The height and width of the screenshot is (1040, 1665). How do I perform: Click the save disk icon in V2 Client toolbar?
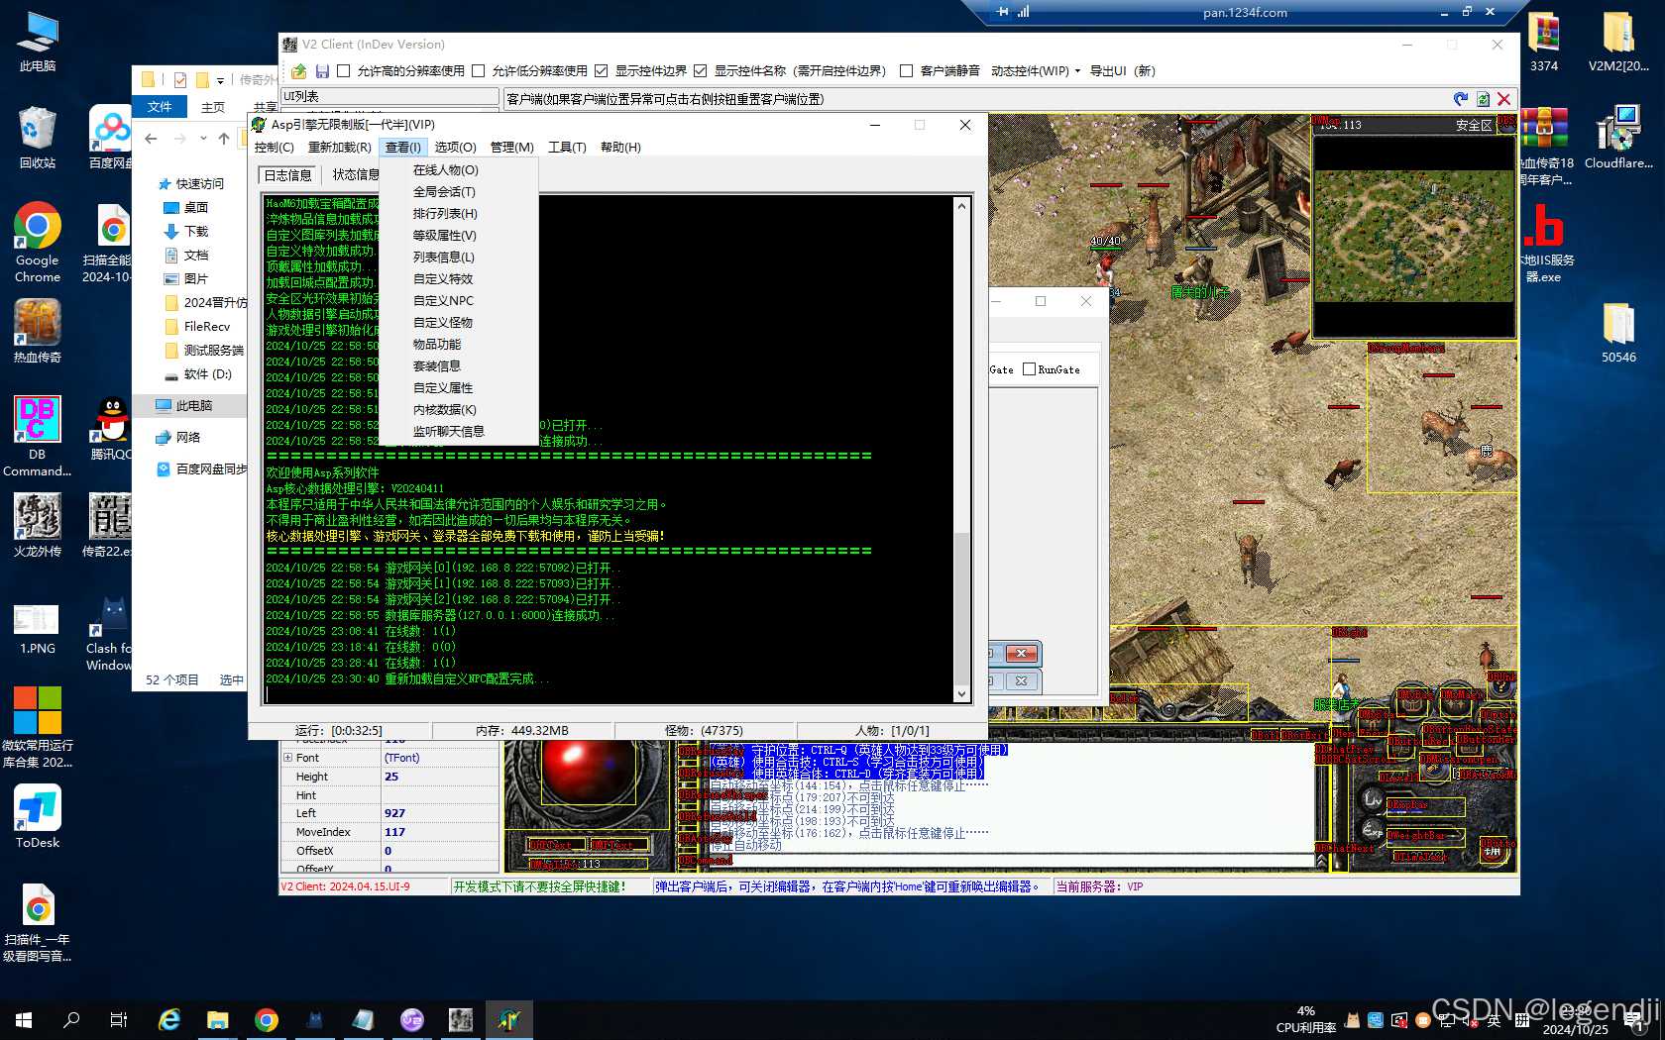tap(322, 71)
